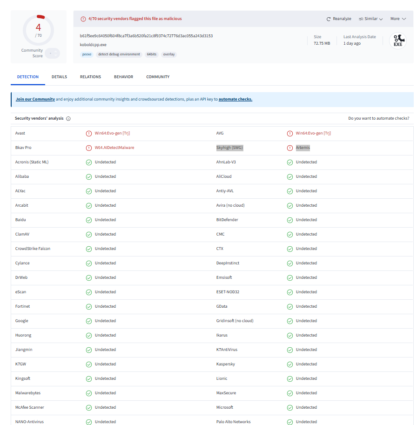This screenshot has height=425, width=417.
Task: Click the Skyhigh Artemis warning icon
Action: pyautogui.click(x=290, y=148)
